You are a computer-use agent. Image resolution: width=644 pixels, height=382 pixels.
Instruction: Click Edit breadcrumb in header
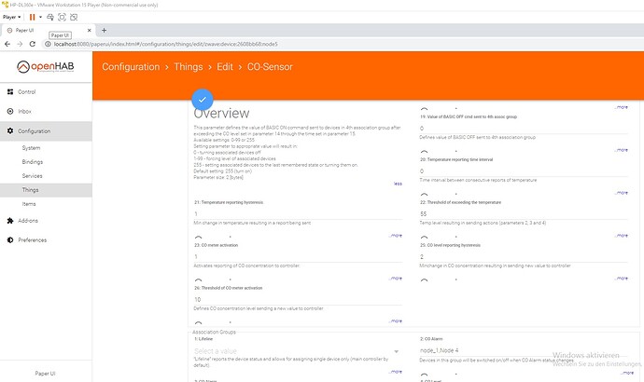pos(225,67)
